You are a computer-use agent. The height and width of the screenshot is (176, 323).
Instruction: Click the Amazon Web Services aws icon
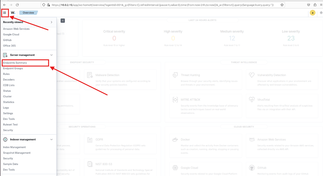coord(252,139)
